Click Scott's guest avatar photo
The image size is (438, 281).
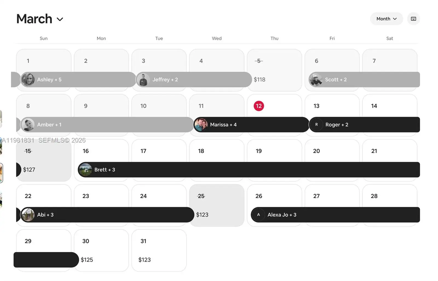click(x=316, y=80)
